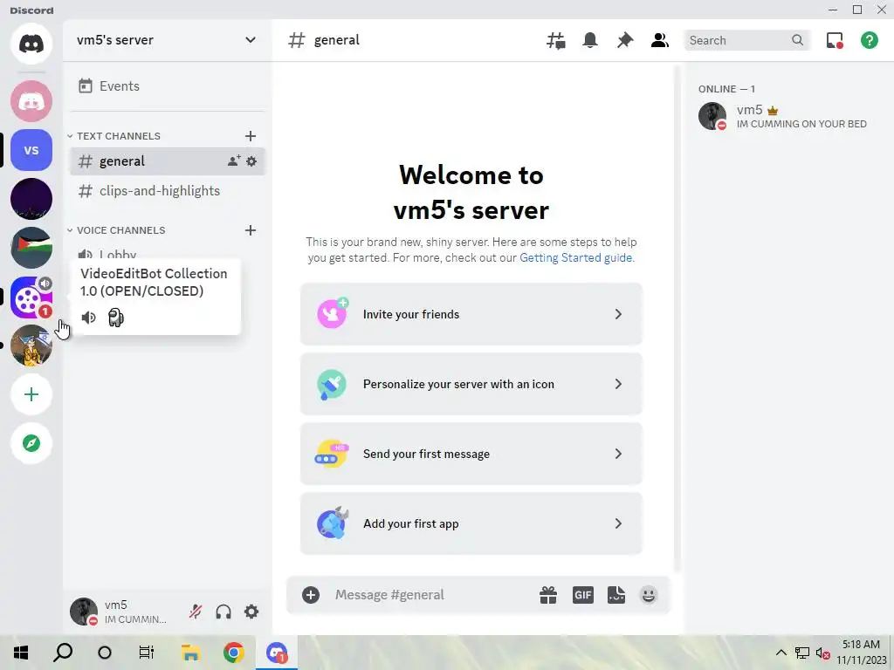Open File Explorer from taskbar
The height and width of the screenshot is (670, 894).
[x=190, y=653]
